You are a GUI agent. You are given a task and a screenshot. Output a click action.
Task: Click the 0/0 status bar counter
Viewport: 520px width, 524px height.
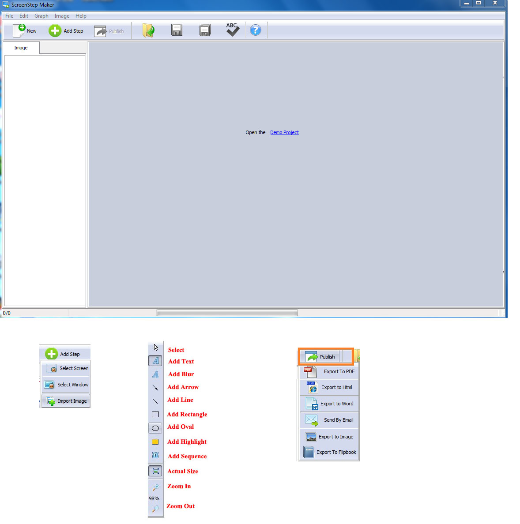(7, 313)
